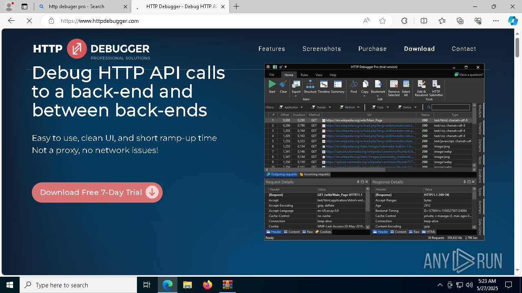Open Settings and more menu
Screen dimensions: 522x293
pyautogui.click(x=496, y=21)
